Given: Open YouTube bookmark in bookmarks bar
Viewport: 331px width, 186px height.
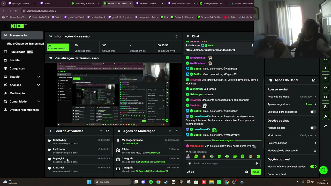Looking at the screenshot, I should click(230, 17).
